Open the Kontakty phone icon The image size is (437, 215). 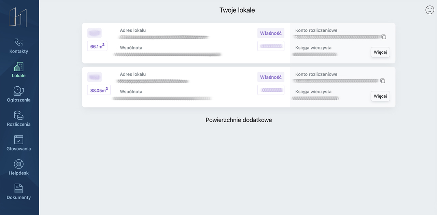18,42
